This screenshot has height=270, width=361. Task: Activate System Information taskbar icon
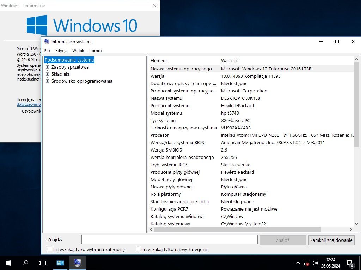(x=77, y=263)
